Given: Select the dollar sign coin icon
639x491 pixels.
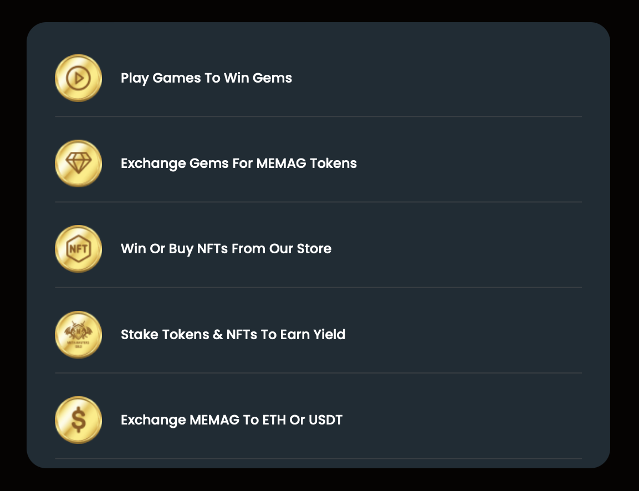Looking at the screenshot, I should (78, 420).
